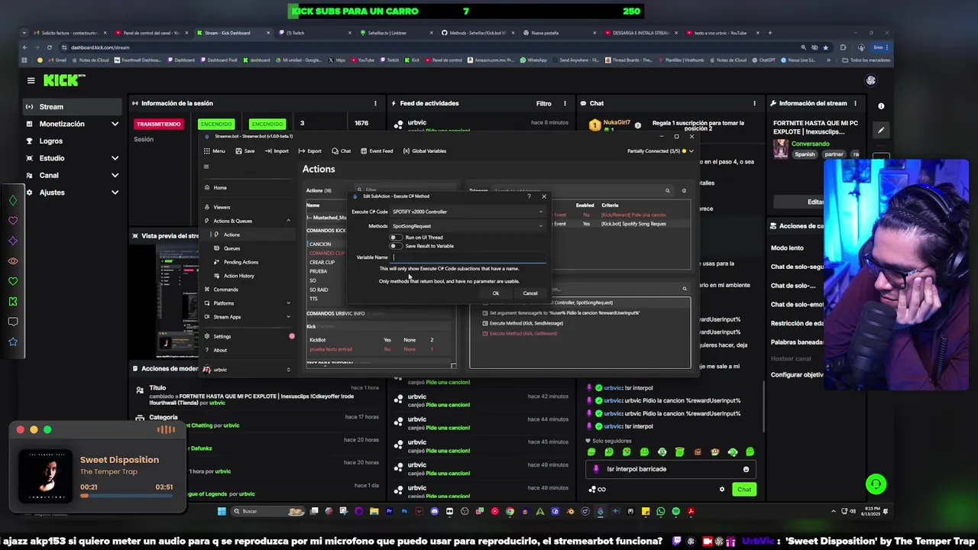Screen dimensions: 978x550
Task: Expand Stream Apps in Streamer.bot sidebar
Action: [x=288, y=317]
